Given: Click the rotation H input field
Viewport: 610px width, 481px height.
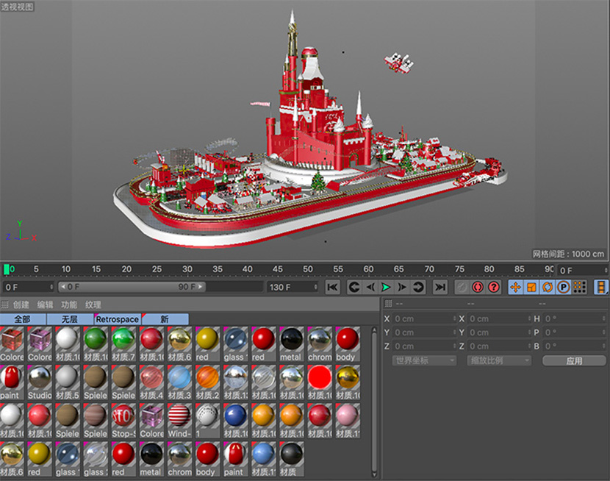Looking at the screenshot, I should (574, 318).
